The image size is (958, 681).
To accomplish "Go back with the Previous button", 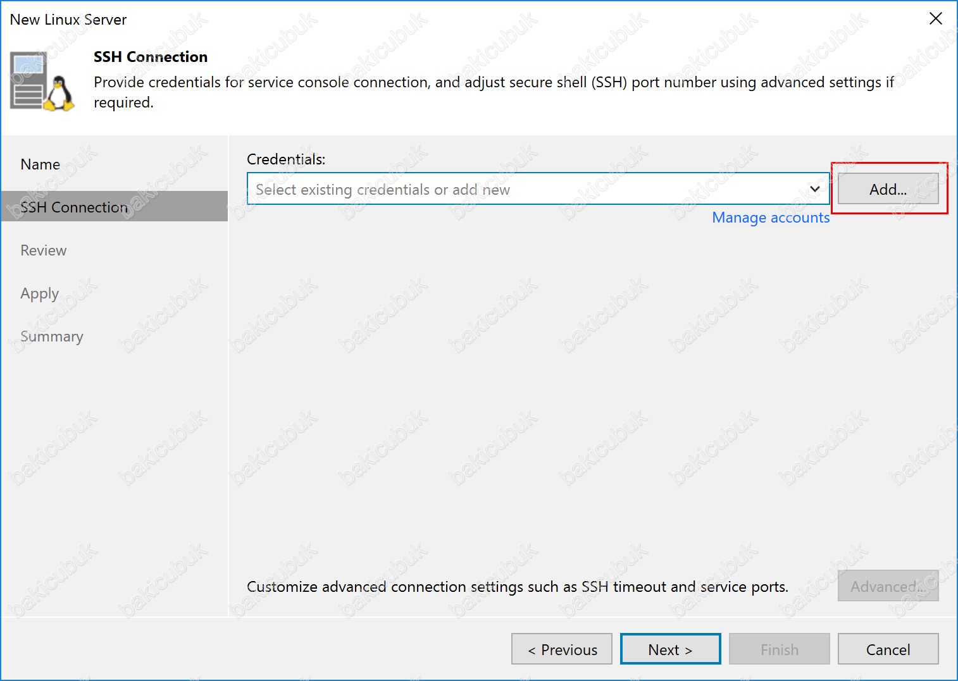I will click(562, 649).
